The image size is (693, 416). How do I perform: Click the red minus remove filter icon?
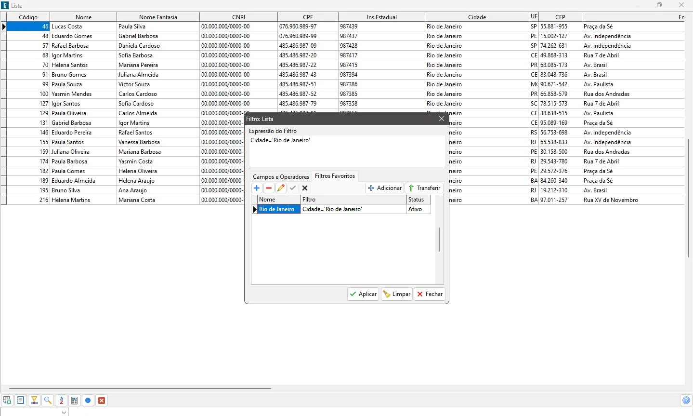pyautogui.click(x=269, y=188)
